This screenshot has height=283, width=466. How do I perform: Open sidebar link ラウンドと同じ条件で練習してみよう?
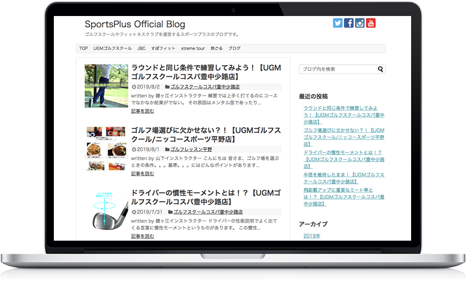[x=344, y=115]
